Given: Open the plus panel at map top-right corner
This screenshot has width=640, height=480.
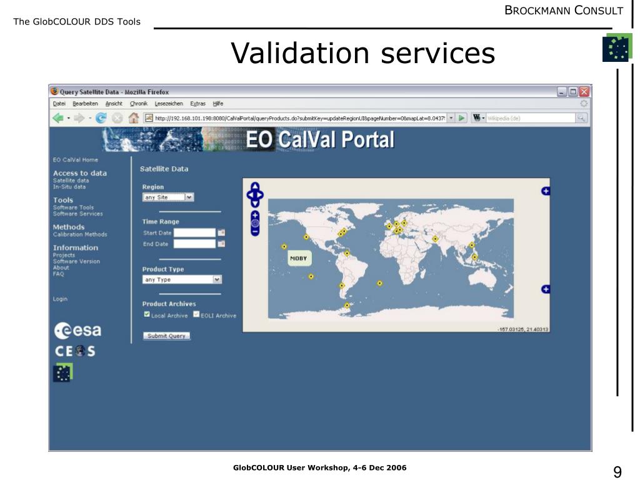Looking at the screenshot, I should pyautogui.click(x=545, y=191).
